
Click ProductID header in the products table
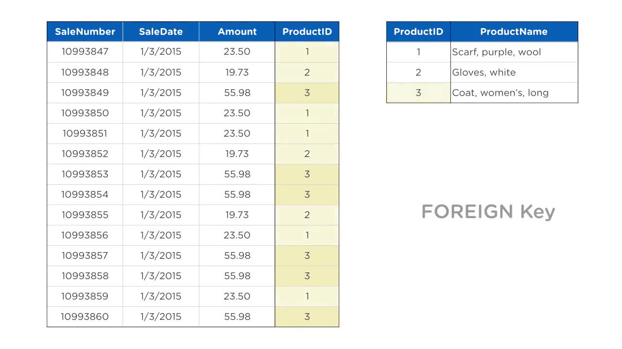(418, 32)
